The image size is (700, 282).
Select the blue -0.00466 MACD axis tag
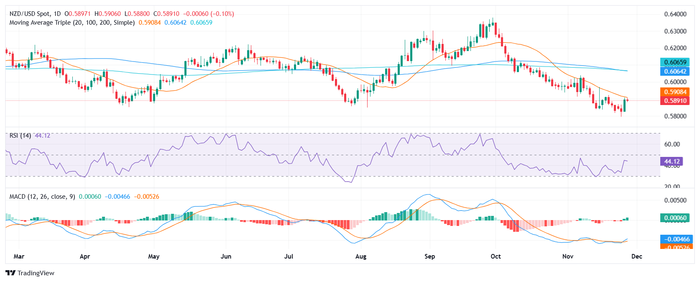pyautogui.click(x=675, y=239)
